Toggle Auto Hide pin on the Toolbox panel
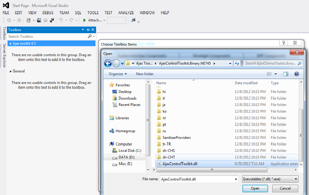309x195 pixels. 88,30
